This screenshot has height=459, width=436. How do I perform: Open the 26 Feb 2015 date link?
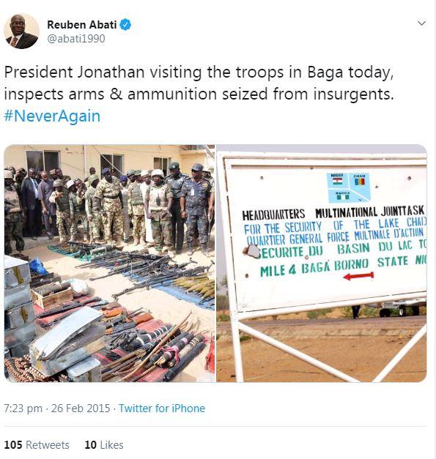(81, 408)
